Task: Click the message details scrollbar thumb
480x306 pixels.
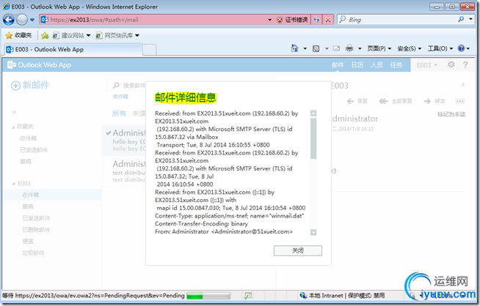Action: tap(313, 138)
